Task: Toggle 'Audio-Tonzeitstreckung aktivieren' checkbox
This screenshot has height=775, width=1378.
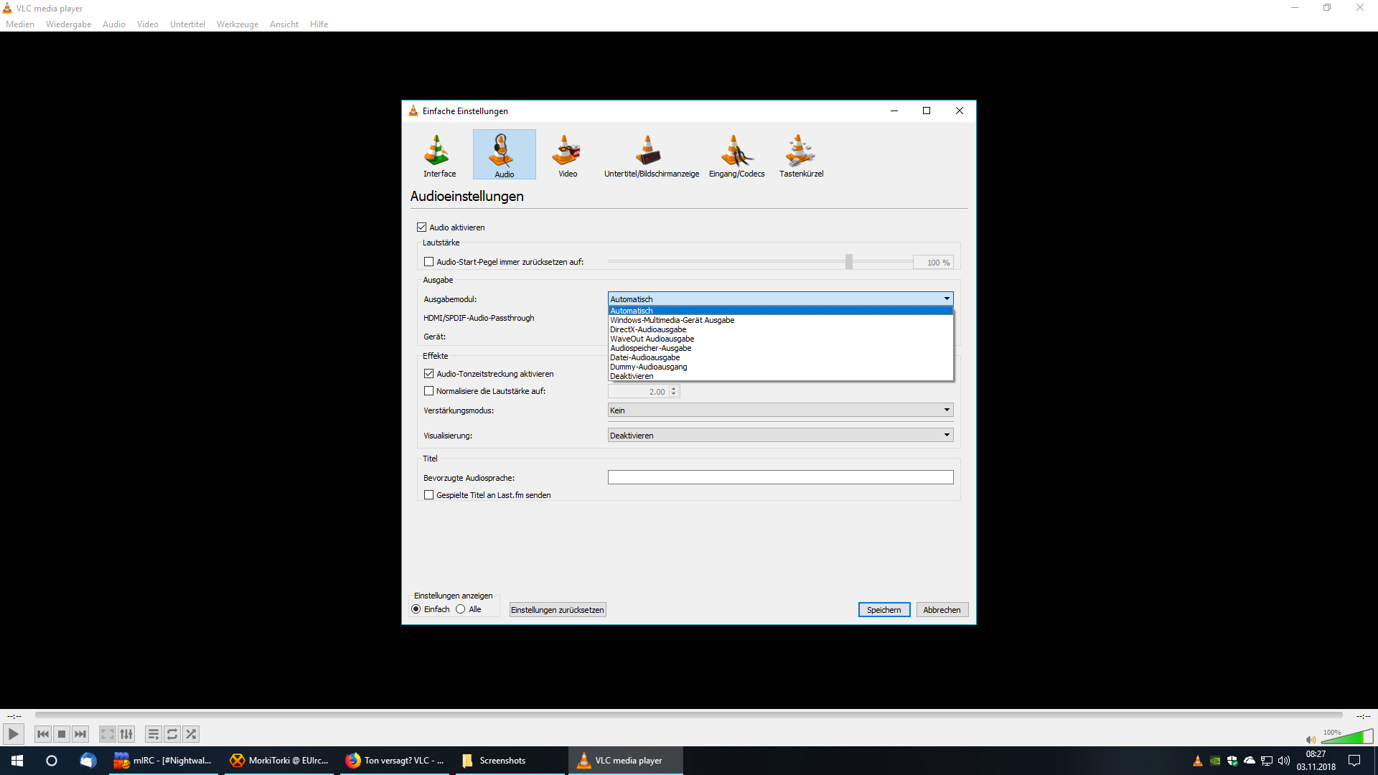Action: (429, 374)
